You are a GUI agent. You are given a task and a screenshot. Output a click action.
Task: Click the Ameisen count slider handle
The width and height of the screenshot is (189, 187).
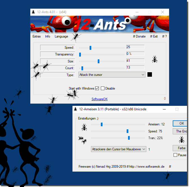tap(102, 124)
